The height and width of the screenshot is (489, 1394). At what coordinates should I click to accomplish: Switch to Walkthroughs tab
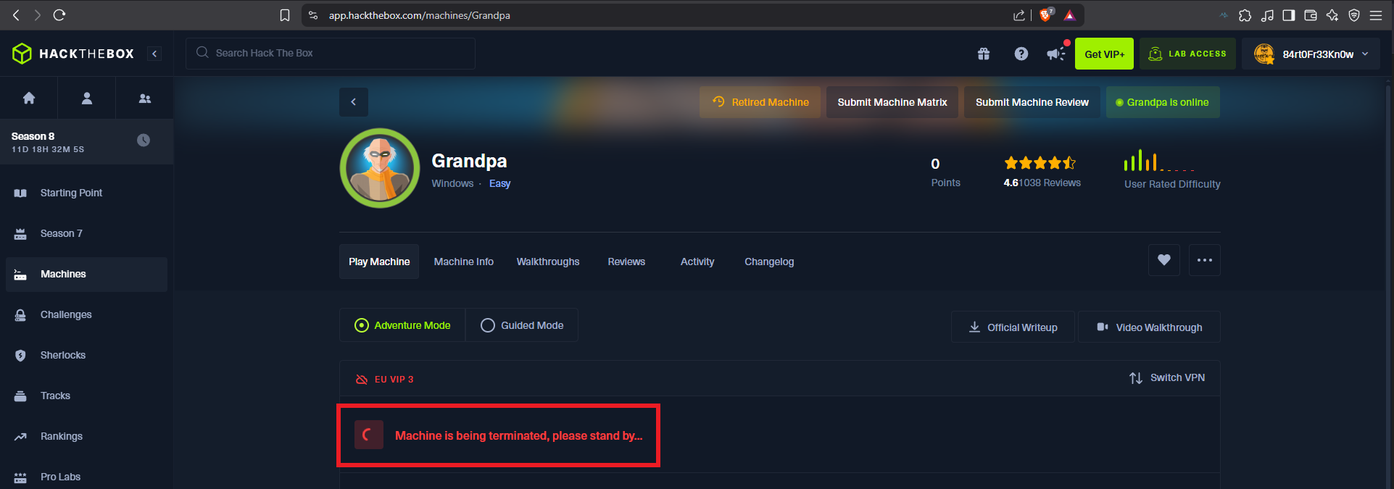point(548,262)
